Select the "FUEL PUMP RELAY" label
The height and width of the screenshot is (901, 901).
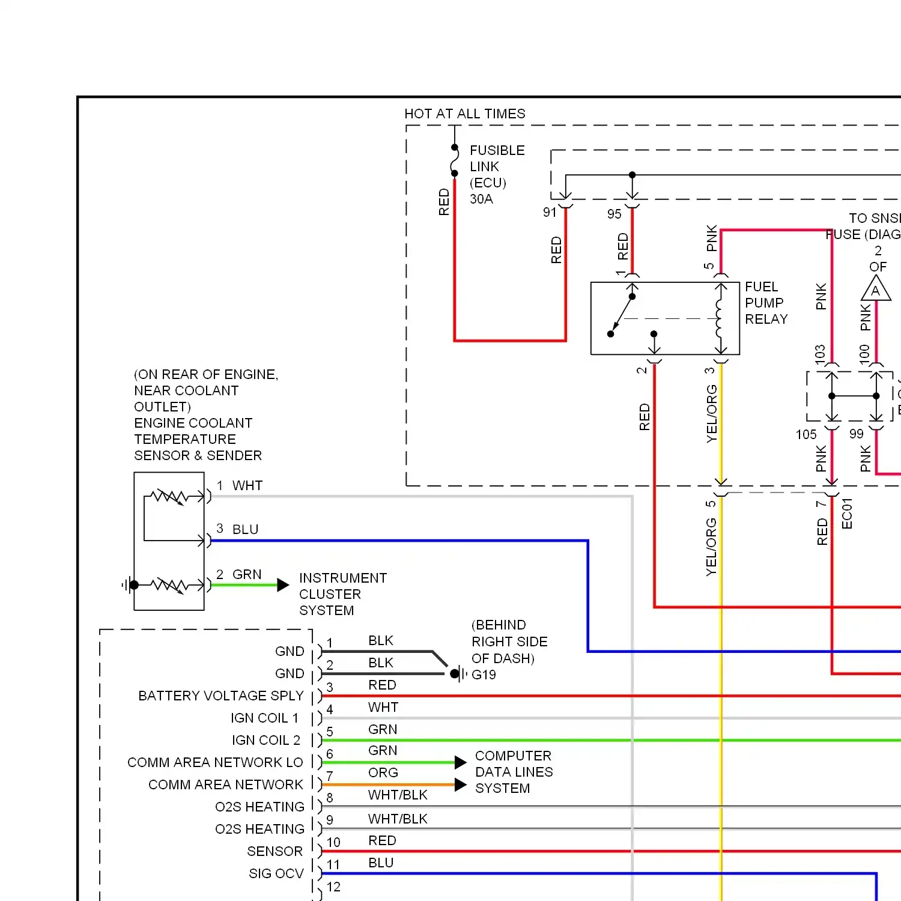(766, 303)
